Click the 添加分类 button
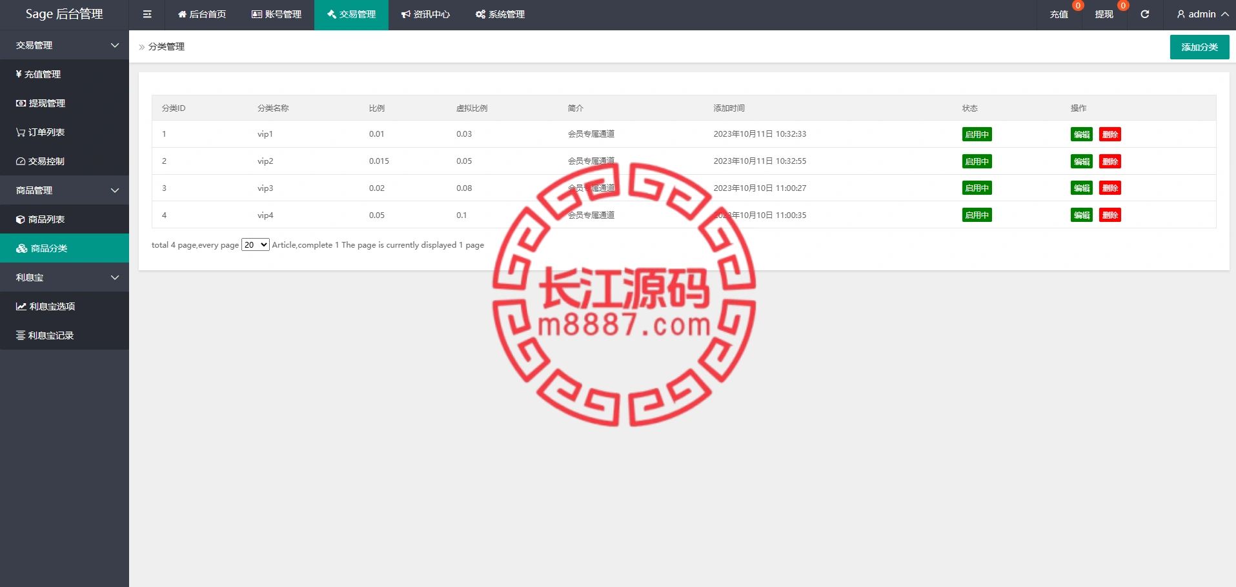 (1199, 47)
